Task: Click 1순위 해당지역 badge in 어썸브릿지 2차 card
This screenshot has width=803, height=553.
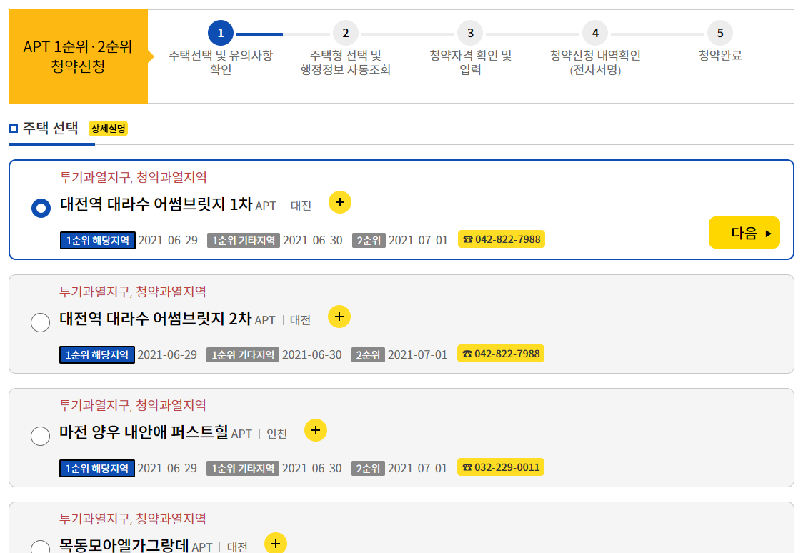Action: (97, 354)
